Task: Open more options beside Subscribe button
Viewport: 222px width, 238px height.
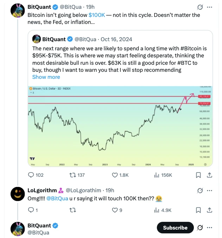Action: tap(210, 227)
